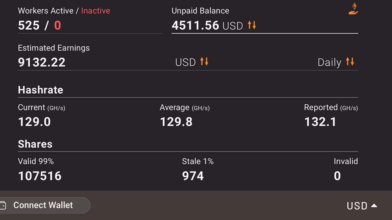Open the USD currency selector at bottom

point(362,206)
